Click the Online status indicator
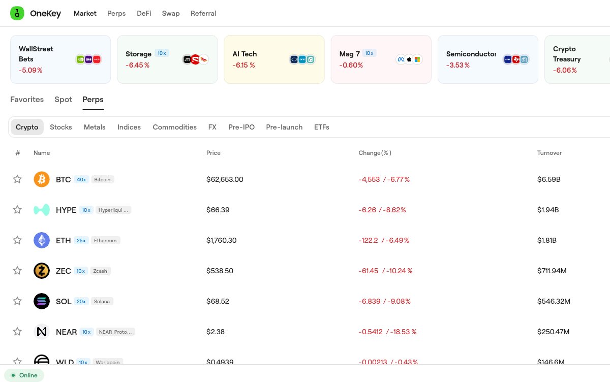Screen dimensions: 610x386 (x=24, y=375)
